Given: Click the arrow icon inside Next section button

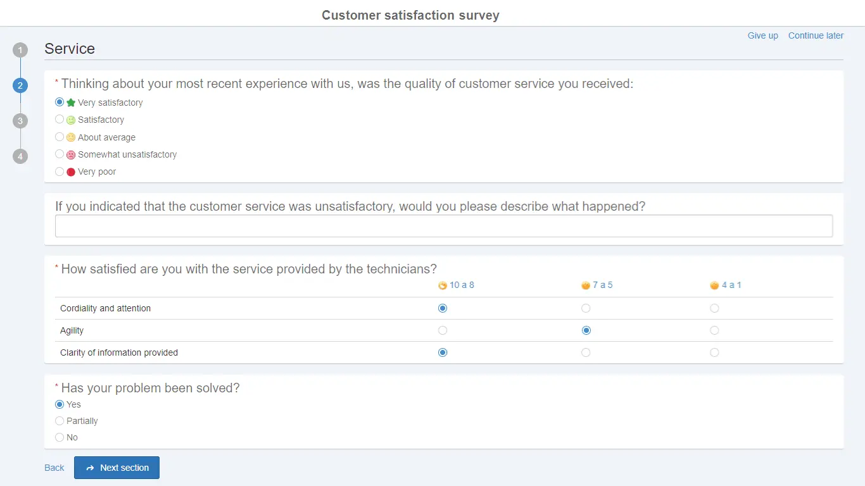Looking at the screenshot, I should pyautogui.click(x=91, y=468).
